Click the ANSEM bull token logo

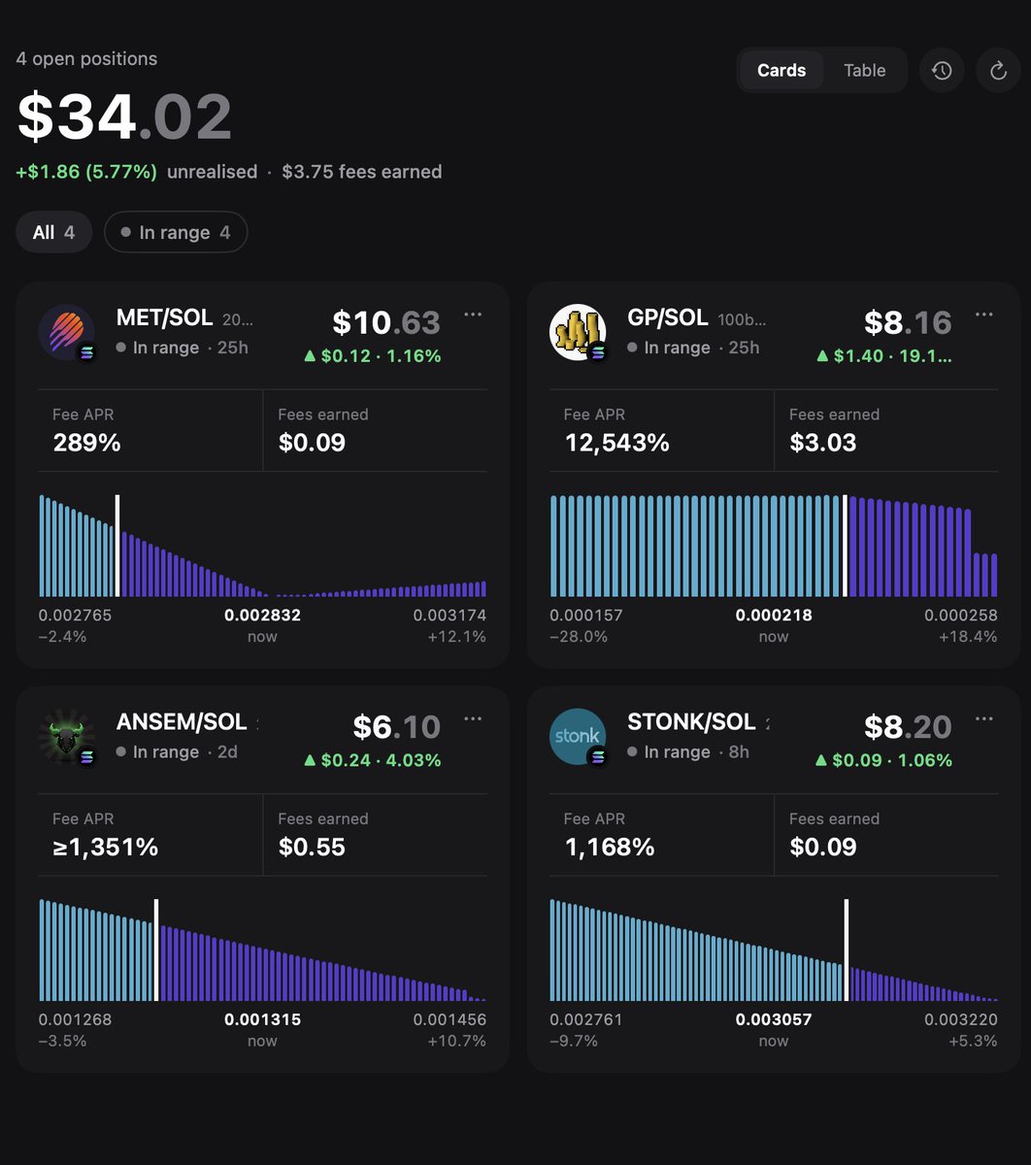click(66, 736)
